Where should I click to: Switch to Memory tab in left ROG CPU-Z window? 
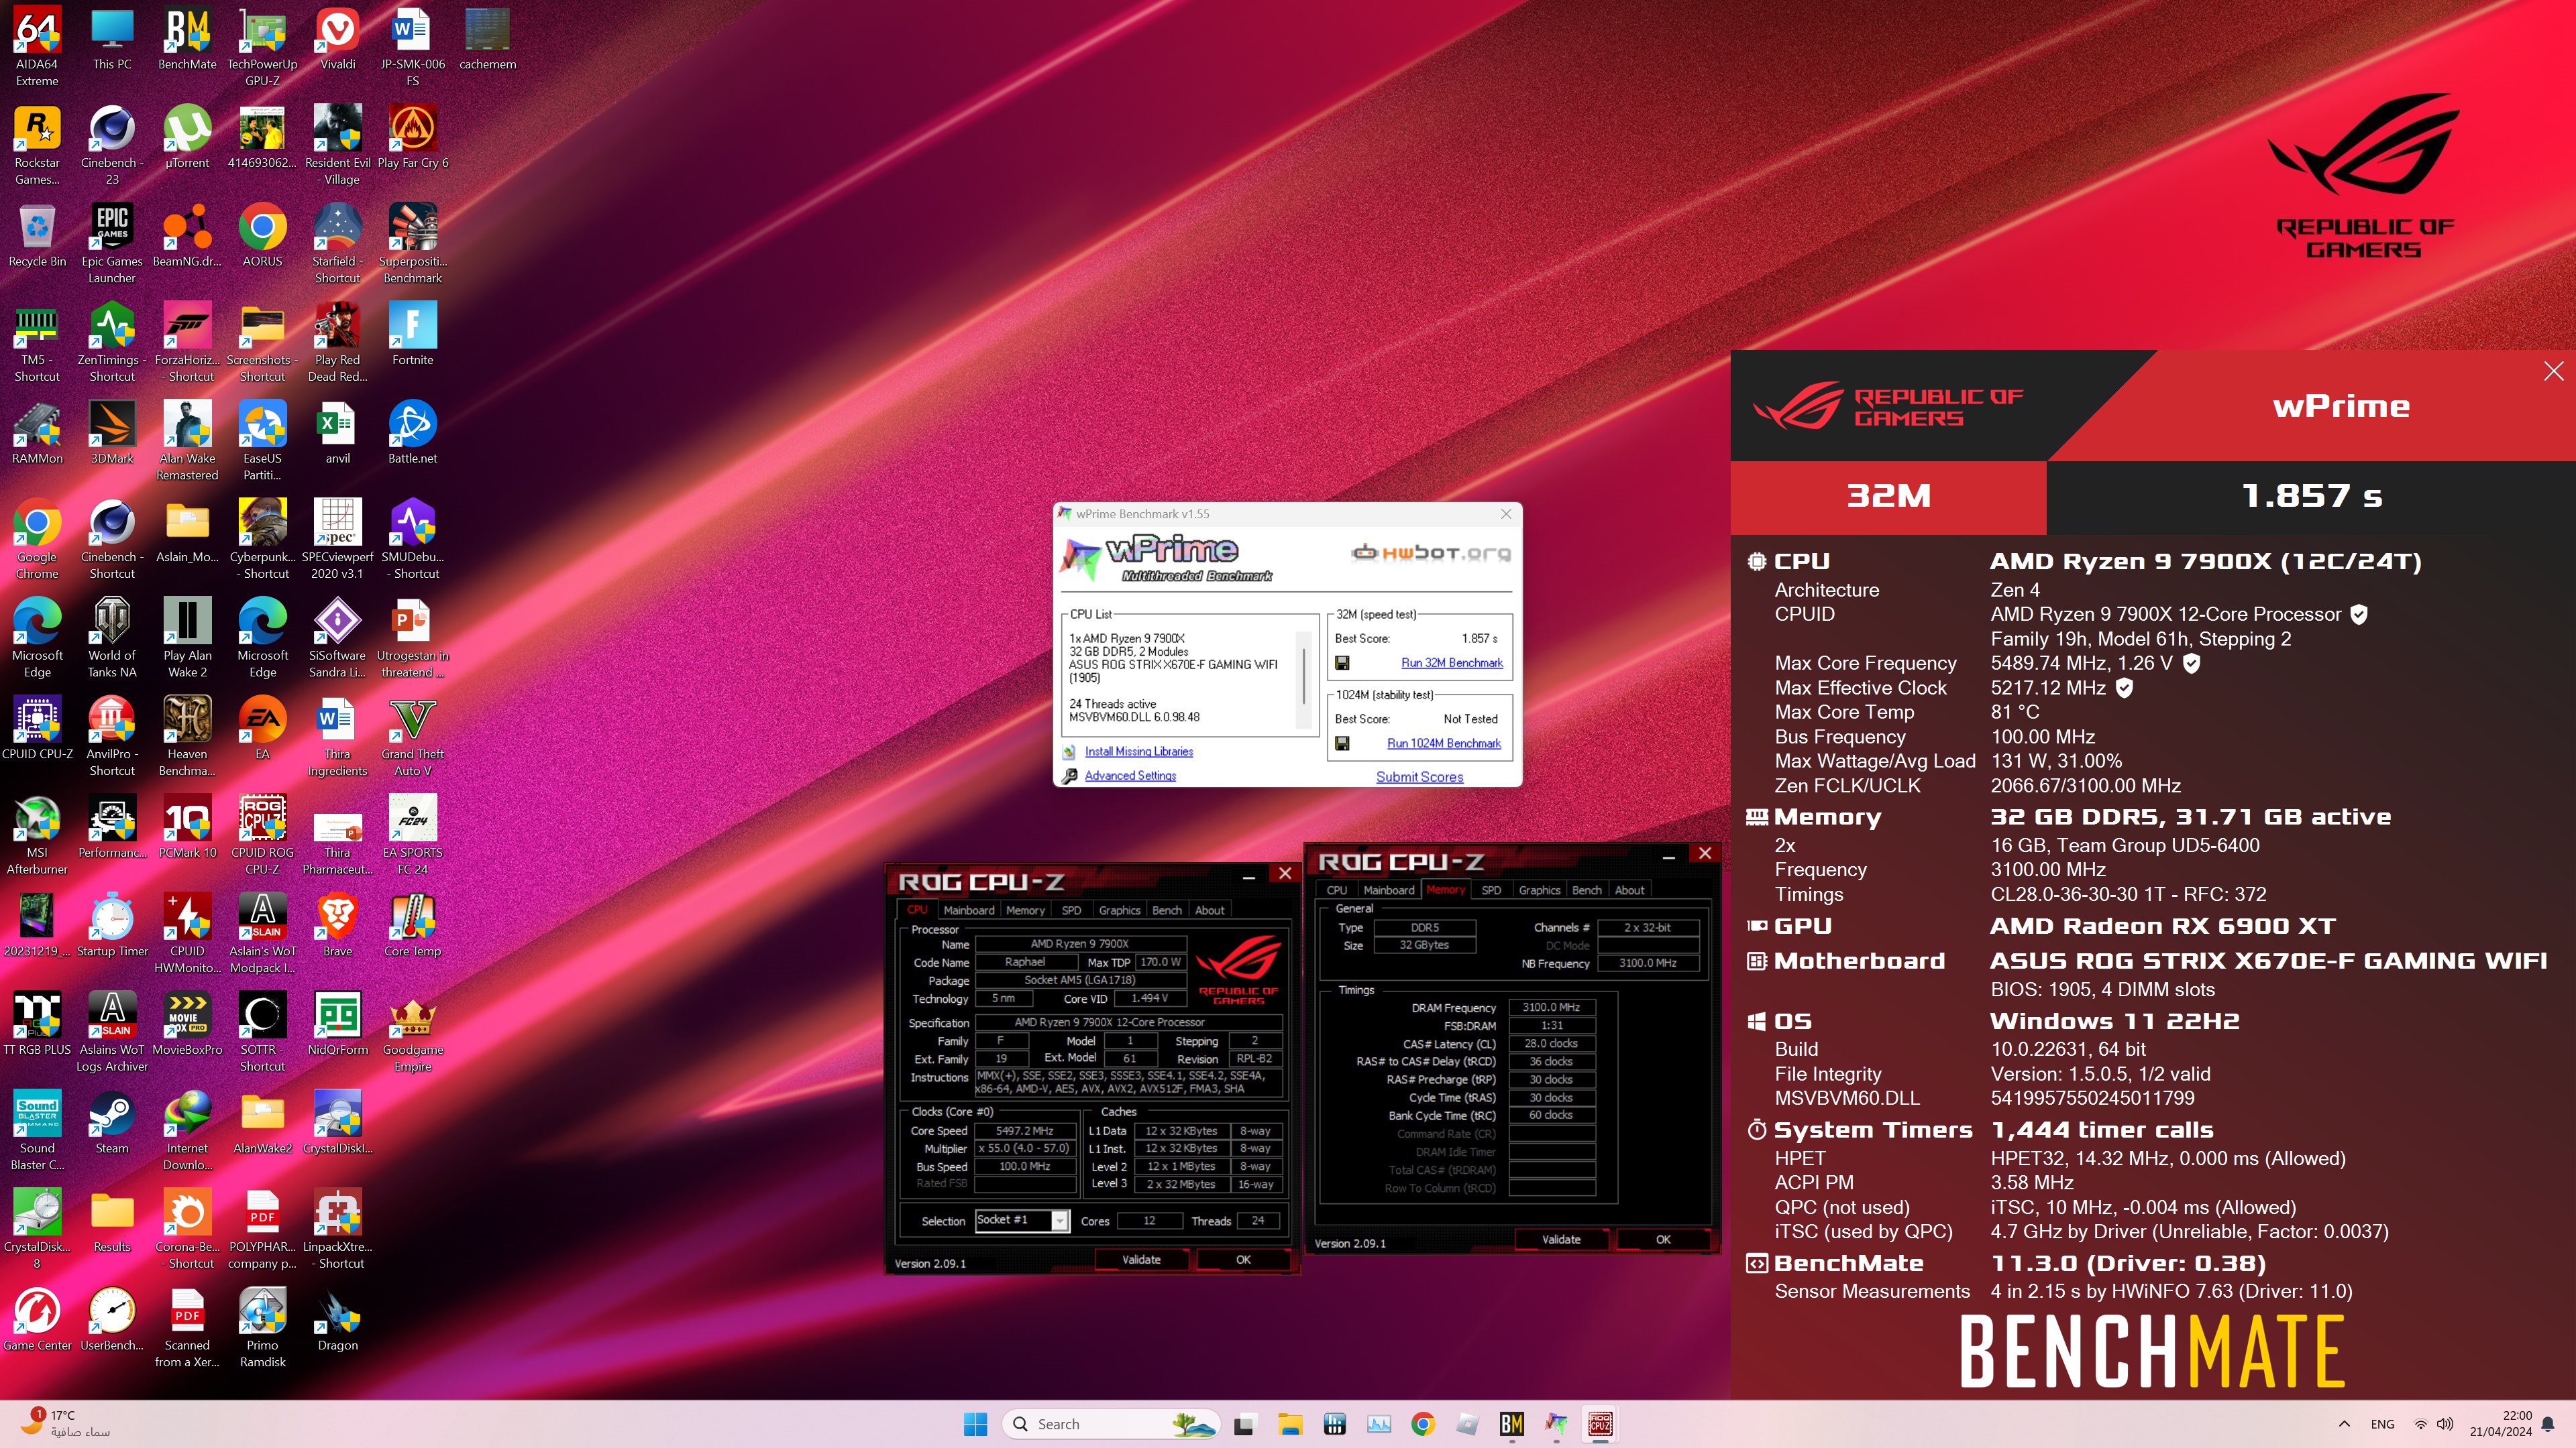click(x=1025, y=910)
